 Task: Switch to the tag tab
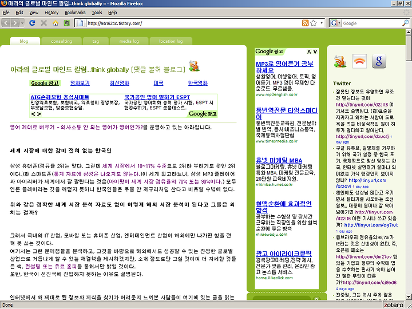[96, 41]
